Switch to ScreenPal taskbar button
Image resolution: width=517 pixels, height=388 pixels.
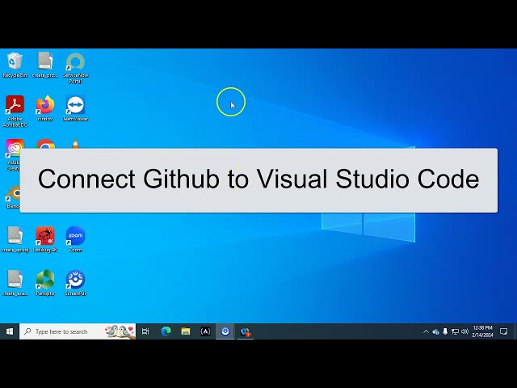coord(225,331)
